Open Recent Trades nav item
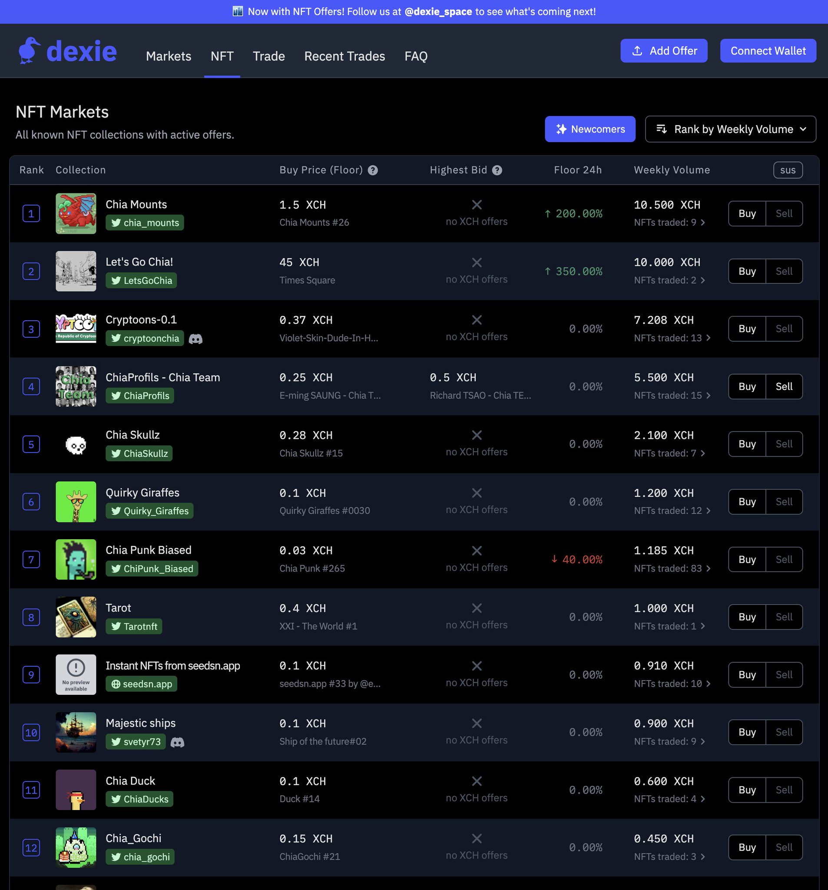828x890 pixels. (x=344, y=56)
